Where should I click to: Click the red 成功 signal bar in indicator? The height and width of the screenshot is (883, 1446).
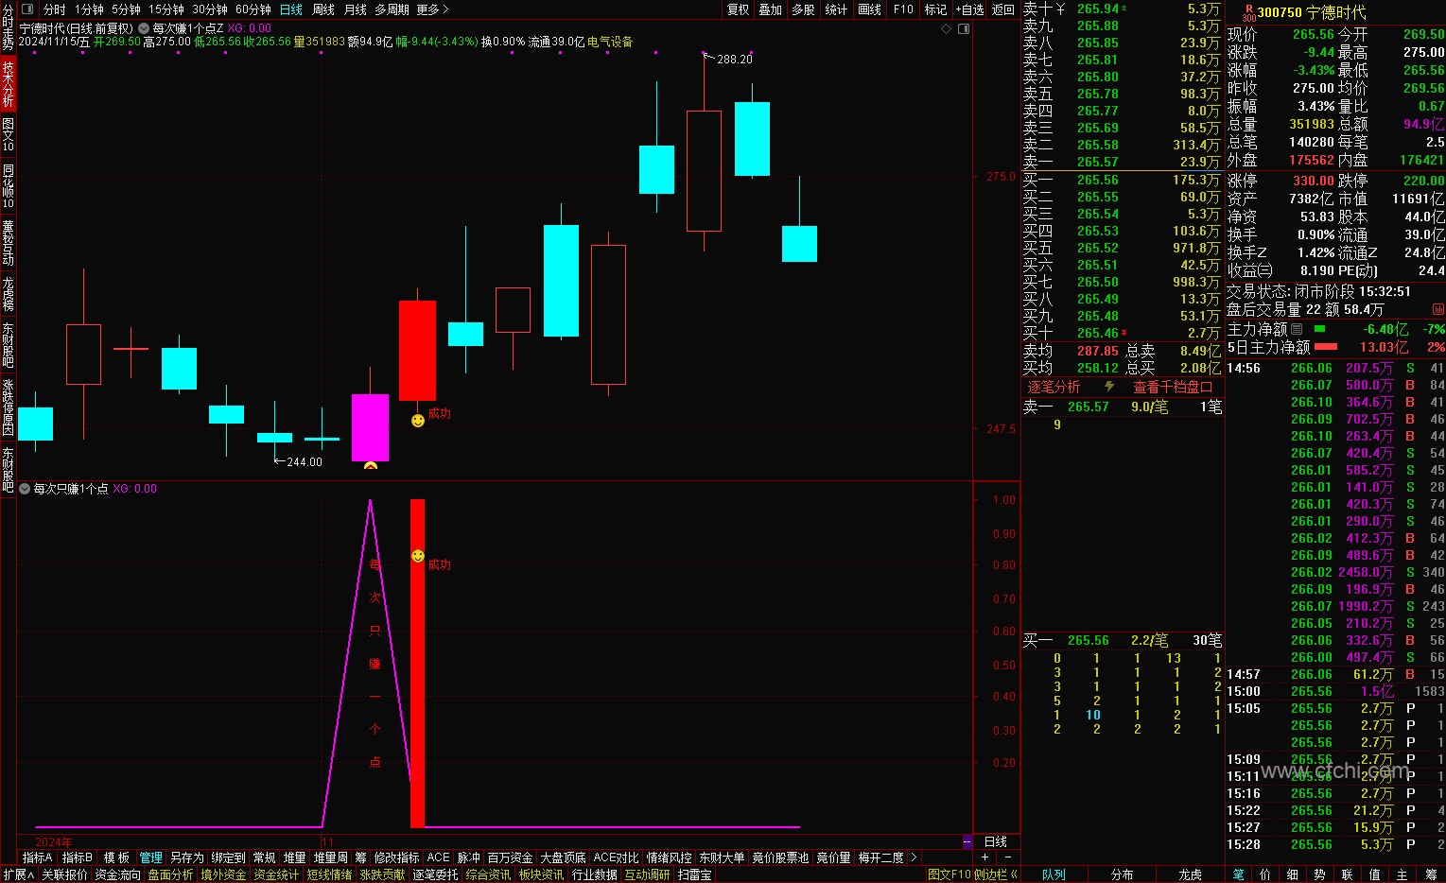click(x=417, y=663)
